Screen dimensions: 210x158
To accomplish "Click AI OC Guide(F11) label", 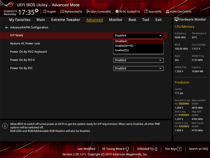I will click(x=129, y=12).
